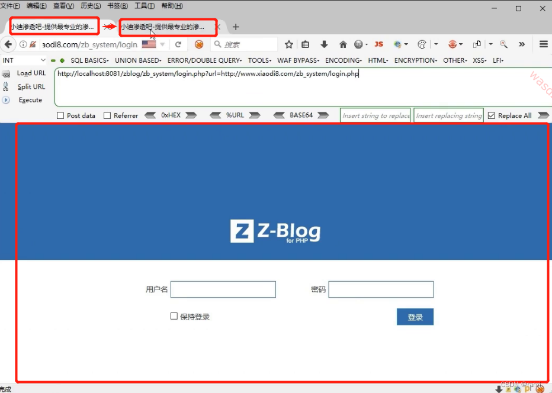
Task: Open site info via the circled i icon
Action: point(23,44)
